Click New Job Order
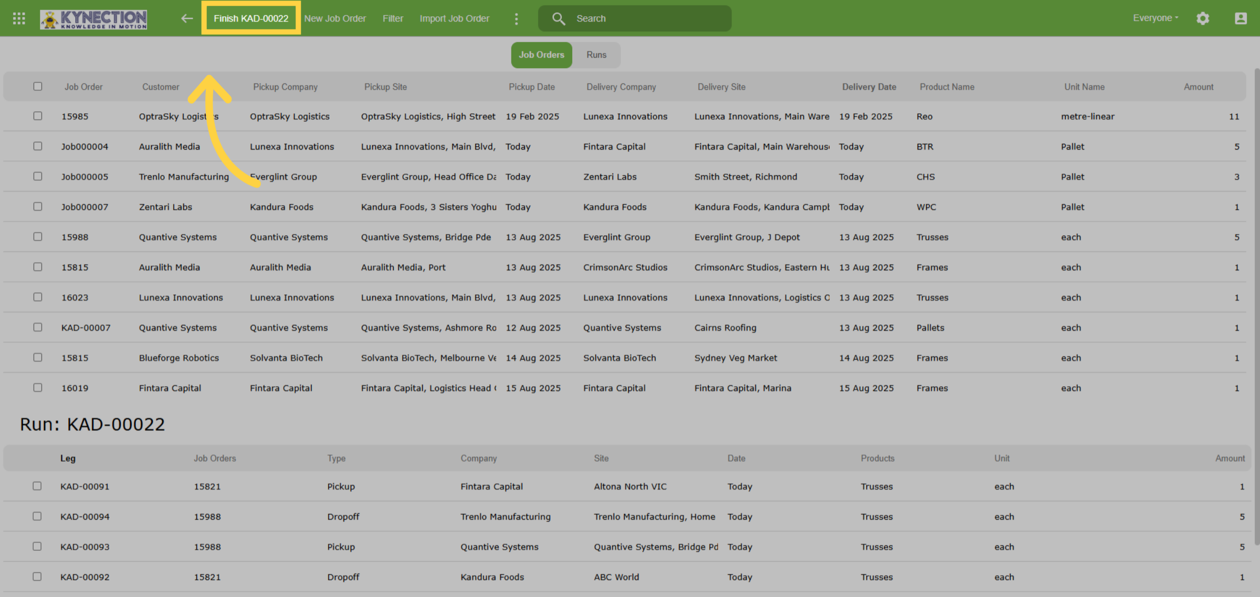The height and width of the screenshot is (597, 1260). pyautogui.click(x=335, y=18)
